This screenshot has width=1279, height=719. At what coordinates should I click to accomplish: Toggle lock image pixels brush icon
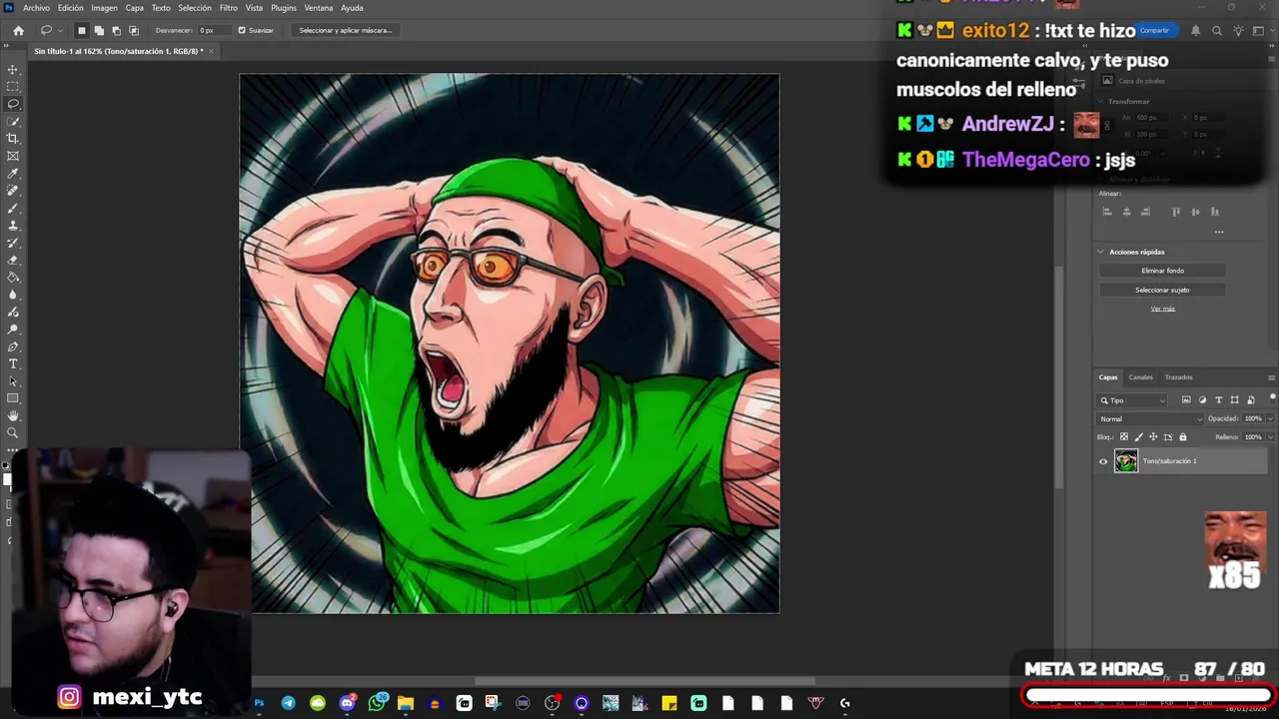(x=1138, y=437)
